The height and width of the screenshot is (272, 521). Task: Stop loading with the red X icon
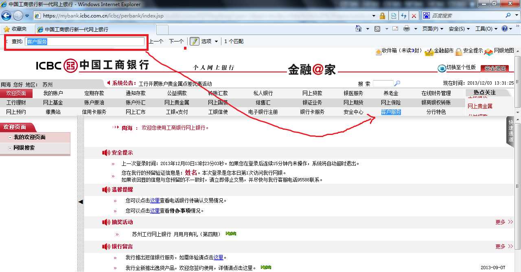(x=414, y=16)
